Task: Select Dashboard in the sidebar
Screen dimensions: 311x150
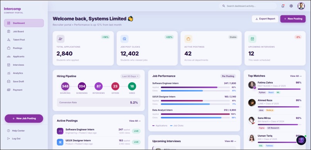Action: (24, 23)
